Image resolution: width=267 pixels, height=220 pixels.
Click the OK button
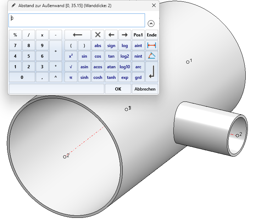click(x=118, y=89)
